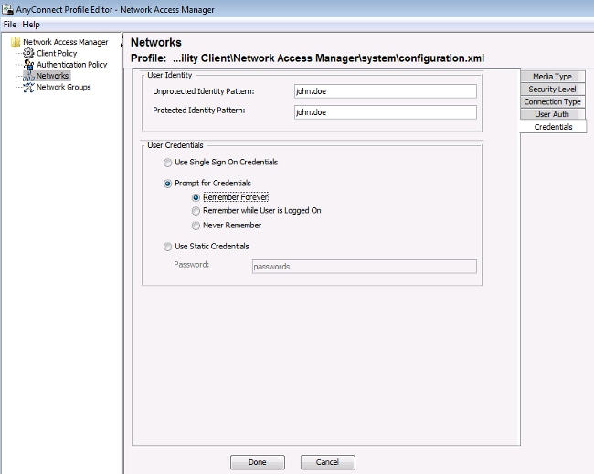Screen dimensions: 594x474
Task: Click the Password label
Action: pos(192,265)
